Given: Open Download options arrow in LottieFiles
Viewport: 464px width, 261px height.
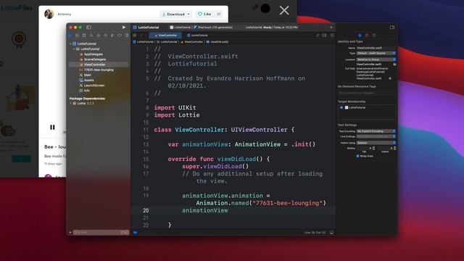Looking at the screenshot, I should (x=188, y=14).
